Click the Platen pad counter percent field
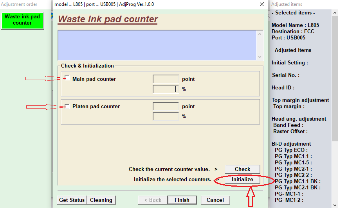 (x=166, y=116)
